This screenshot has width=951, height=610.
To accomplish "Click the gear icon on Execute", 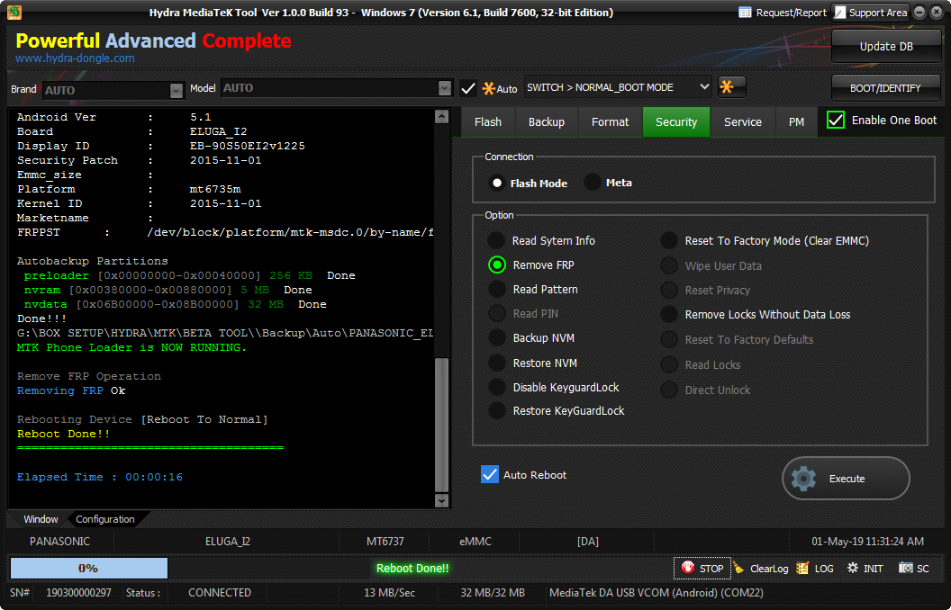I will (x=803, y=479).
